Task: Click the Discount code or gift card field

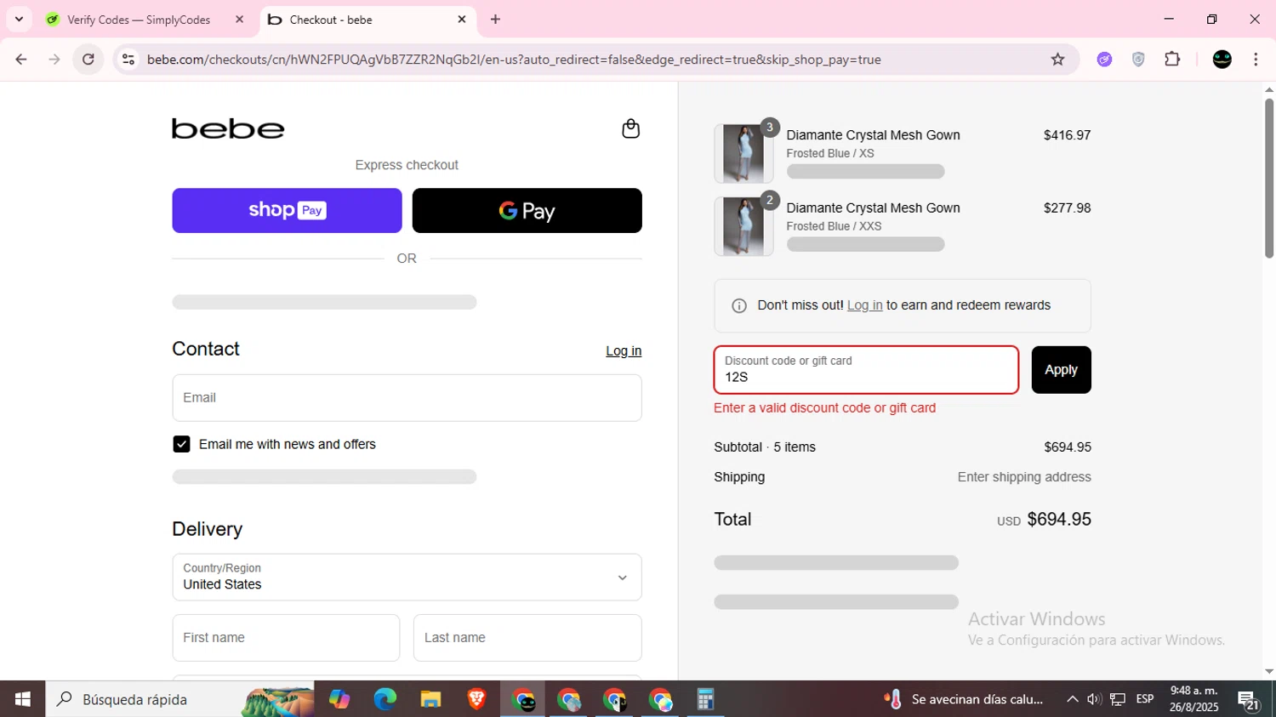Action: 866,370
